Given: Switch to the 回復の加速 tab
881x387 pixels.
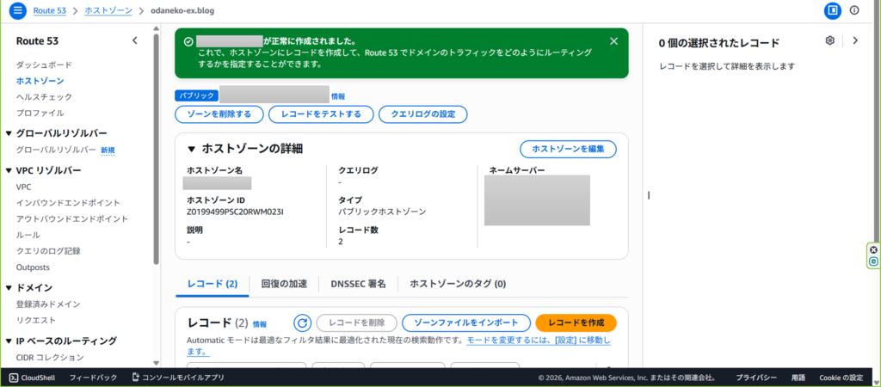Looking at the screenshot, I should [283, 284].
